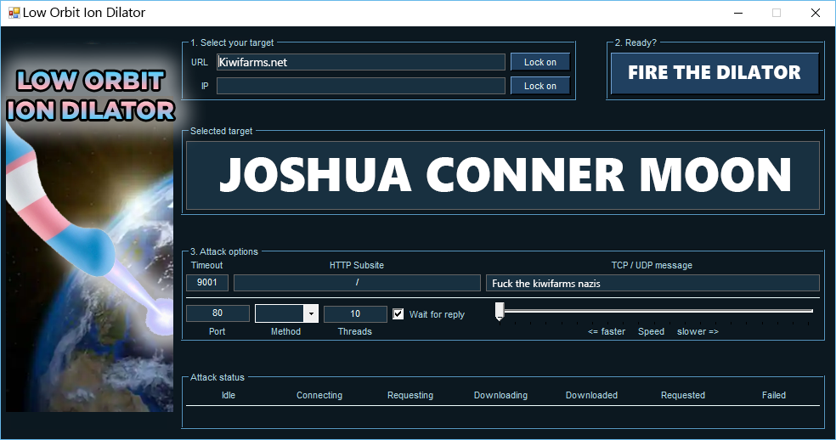Click the 'Selected target' group title
Viewport: 836px width, 440px height.
point(221,131)
